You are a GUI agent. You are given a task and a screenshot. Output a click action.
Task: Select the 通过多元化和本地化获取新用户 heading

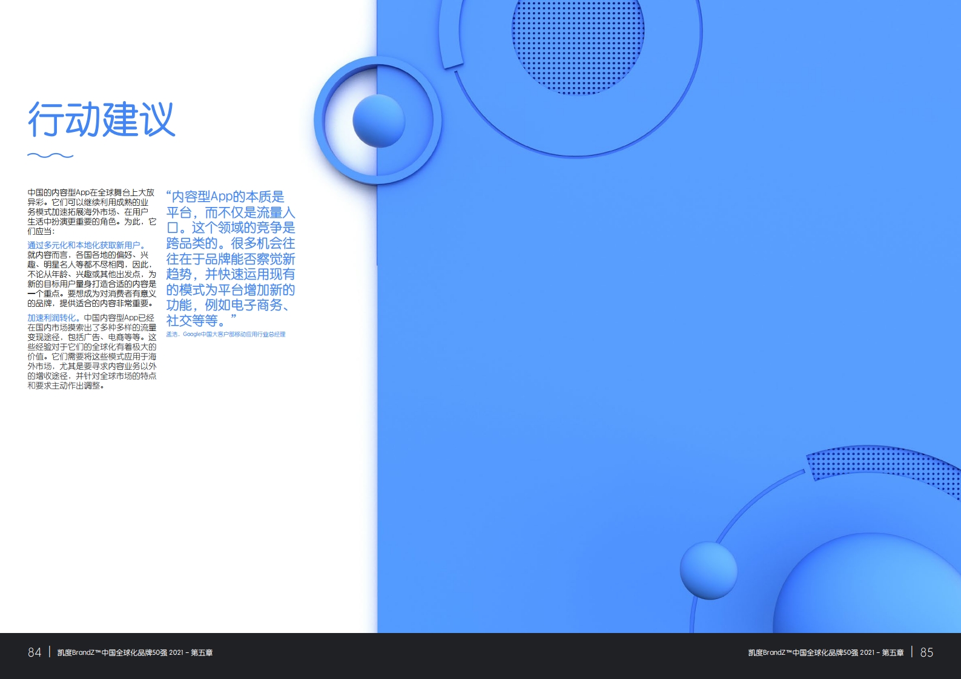pyautogui.click(x=86, y=245)
